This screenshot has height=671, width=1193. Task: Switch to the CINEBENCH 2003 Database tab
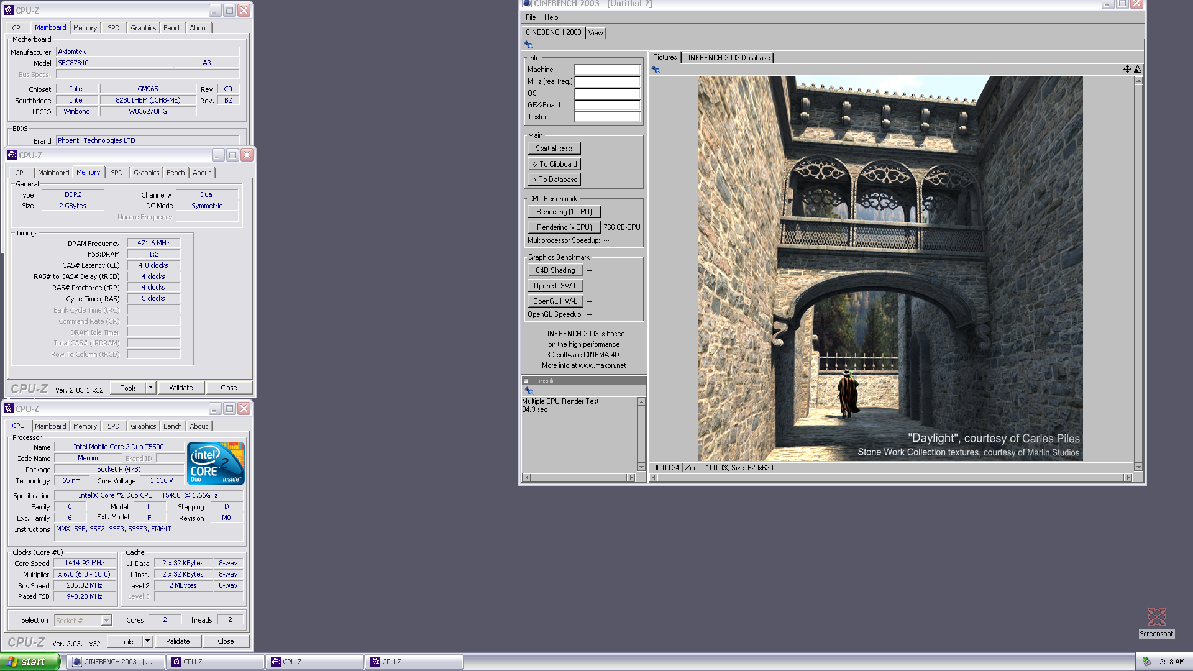pos(727,58)
